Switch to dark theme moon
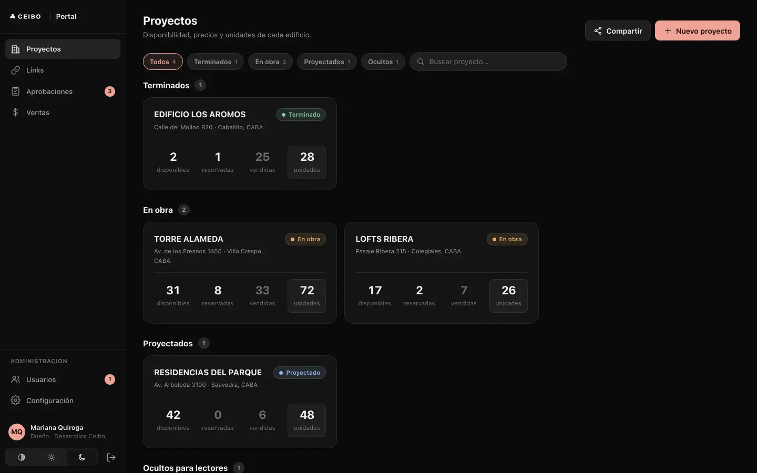 click(x=82, y=457)
